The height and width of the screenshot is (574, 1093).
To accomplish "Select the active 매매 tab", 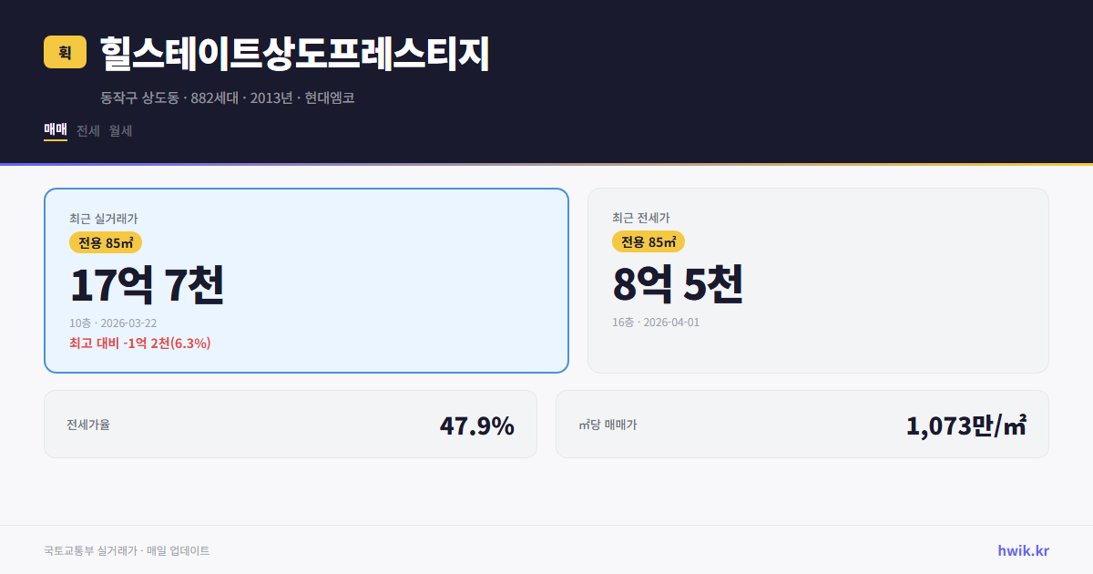I will (x=55, y=130).
